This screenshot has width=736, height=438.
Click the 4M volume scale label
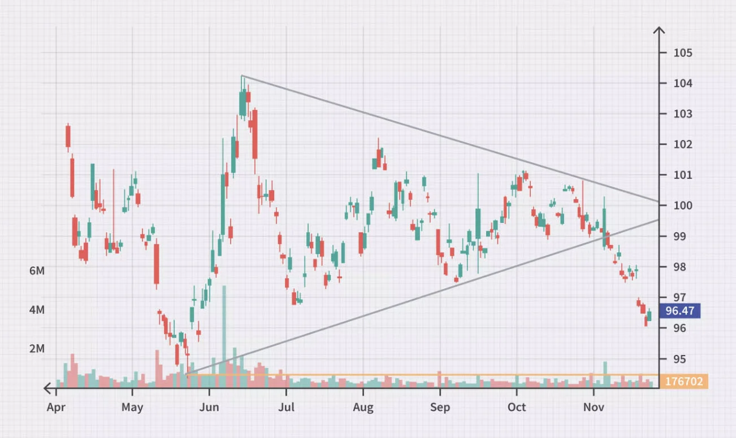tap(37, 310)
